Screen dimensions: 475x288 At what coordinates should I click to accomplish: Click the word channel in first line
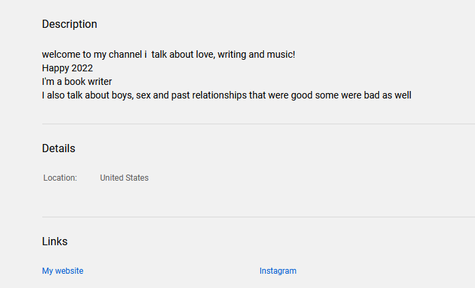coord(125,54)
